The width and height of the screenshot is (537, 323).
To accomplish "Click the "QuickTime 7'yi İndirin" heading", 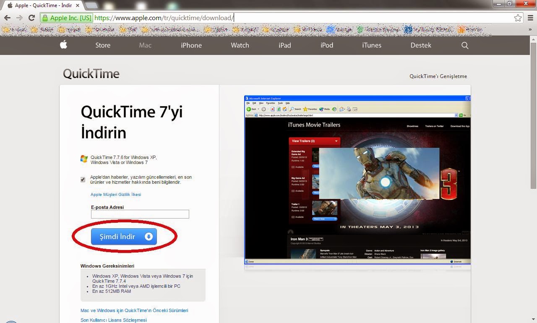I will (132, 122).
